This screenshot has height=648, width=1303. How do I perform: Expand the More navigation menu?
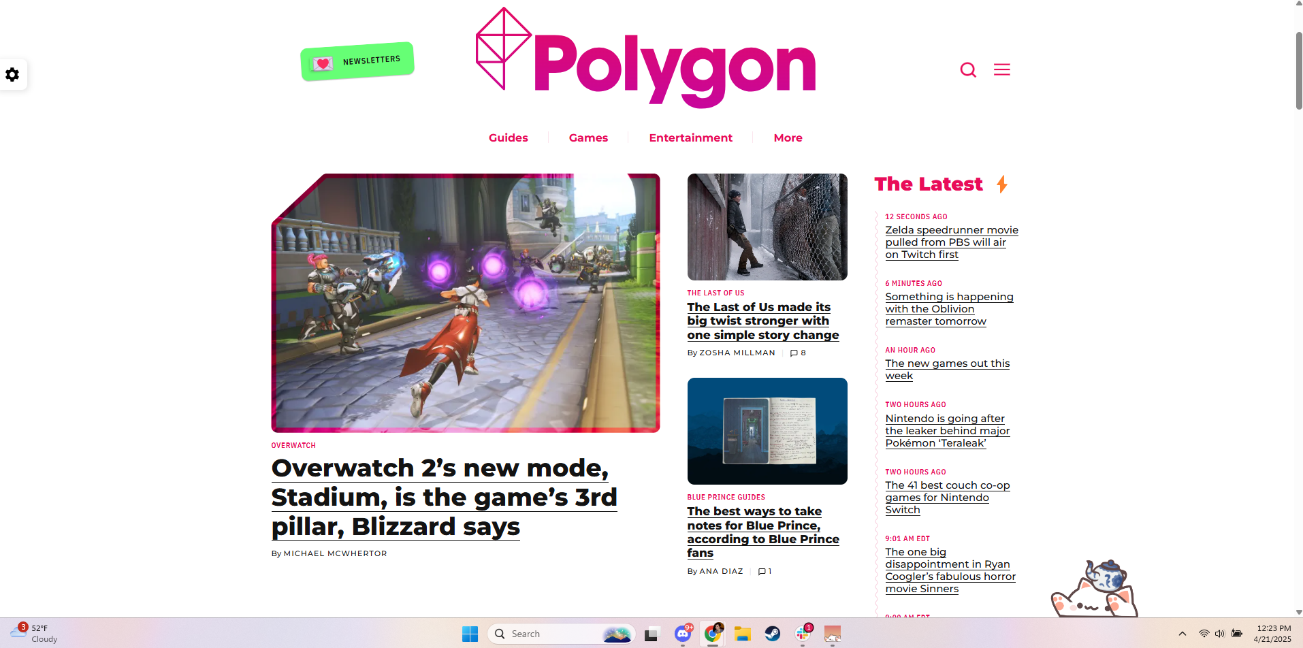click(x=788, y=137)
